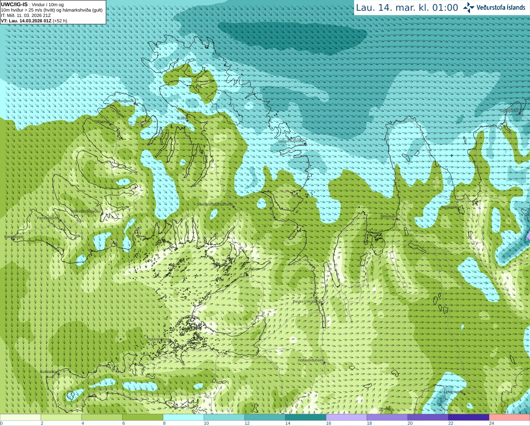Click the legend scale value 20
The width and height of the screenshot is (530, 426).
pyautogui.click(x=410, y=423)
